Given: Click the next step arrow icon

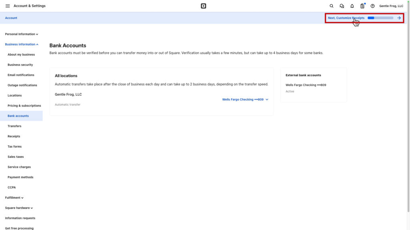Looking at the screenshot, I should click(399, 18).
